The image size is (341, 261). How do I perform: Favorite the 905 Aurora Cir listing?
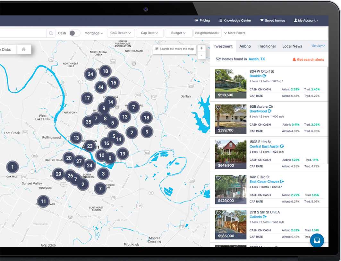[x=218, y=108]
